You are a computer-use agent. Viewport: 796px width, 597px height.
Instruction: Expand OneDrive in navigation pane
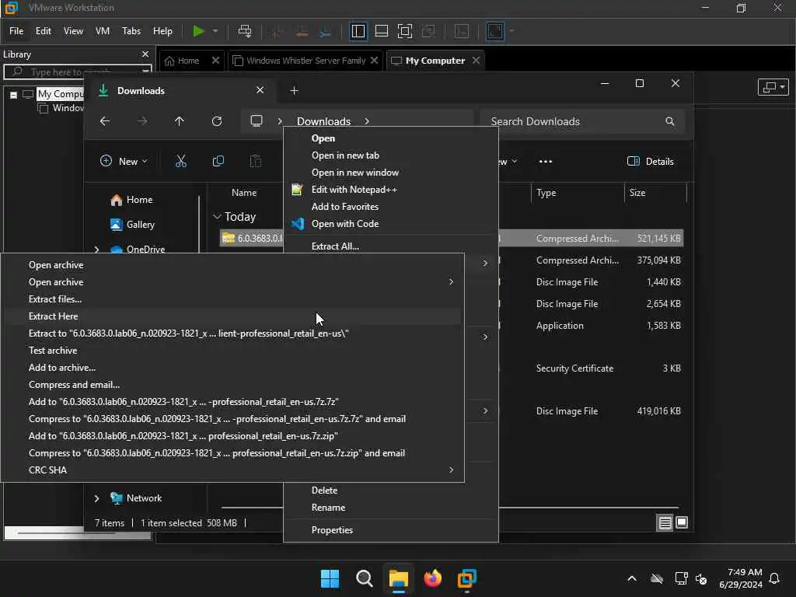tap(96, 250)
